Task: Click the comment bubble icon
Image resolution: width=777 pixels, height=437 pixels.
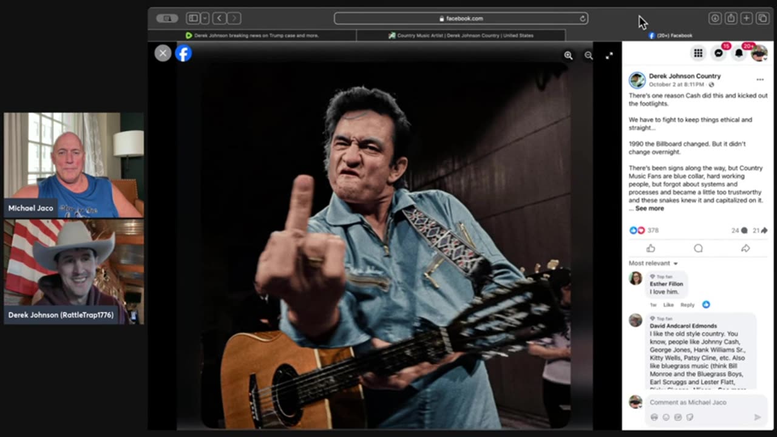Action: coord(698,248)
